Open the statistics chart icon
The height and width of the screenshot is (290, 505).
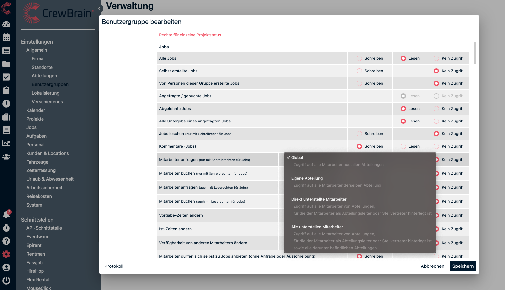click(6, 143)
